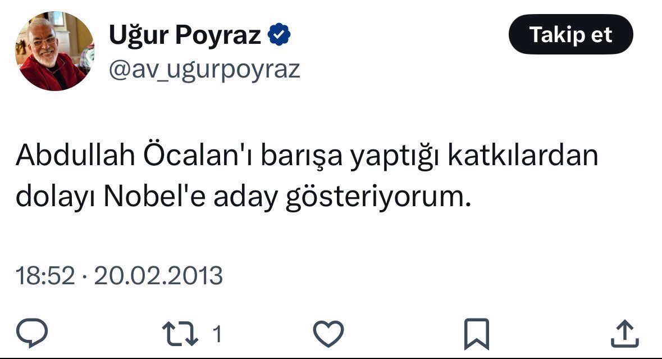Click the 18:52 timestamp

[x=45, y=276]
